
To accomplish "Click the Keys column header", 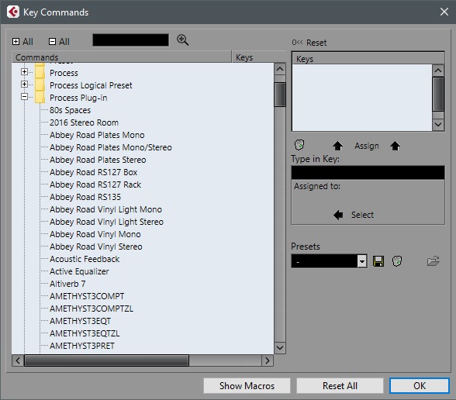I will point(259,57).
